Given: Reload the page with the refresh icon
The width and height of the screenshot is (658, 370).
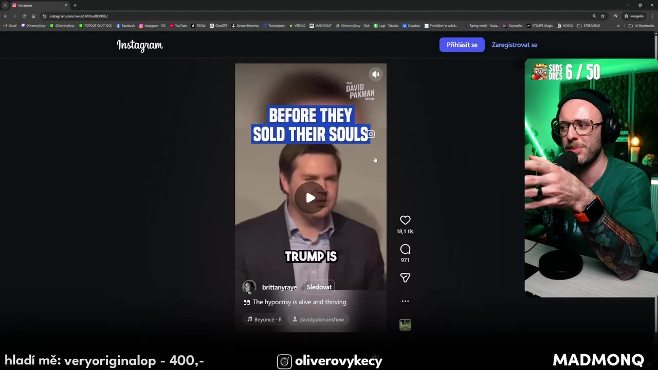Looking at the screenshot, I should (24, 16).
